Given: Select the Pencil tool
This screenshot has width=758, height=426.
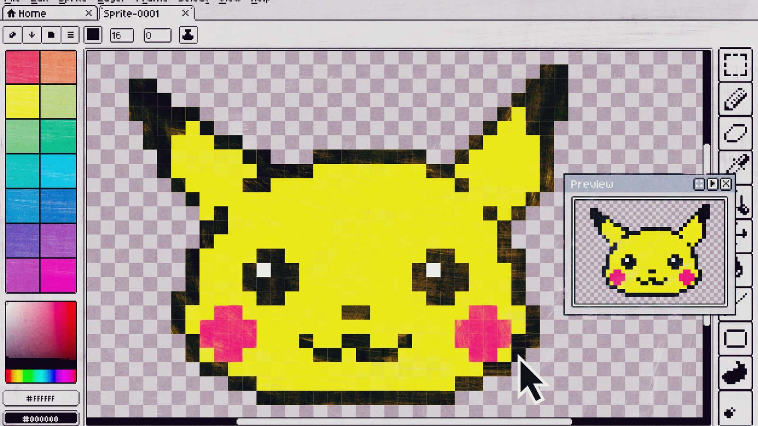Looking at the screenshot, I should pyautogui.click(x=735, y=99).
